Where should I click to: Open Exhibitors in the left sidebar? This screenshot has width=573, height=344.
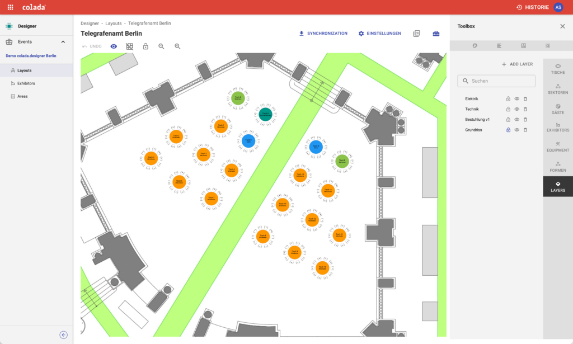[x=26, y=83]
